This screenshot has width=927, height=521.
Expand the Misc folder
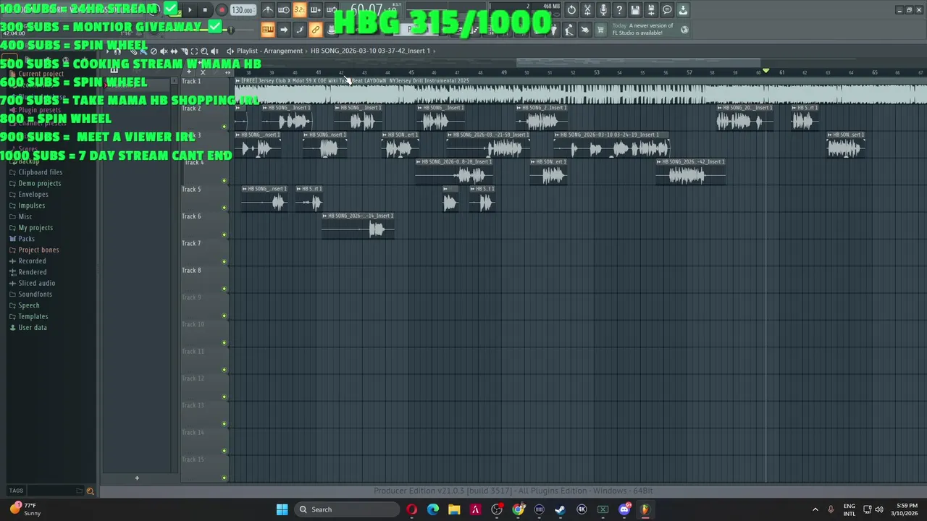pyautogui.click(x=25, y=216)
